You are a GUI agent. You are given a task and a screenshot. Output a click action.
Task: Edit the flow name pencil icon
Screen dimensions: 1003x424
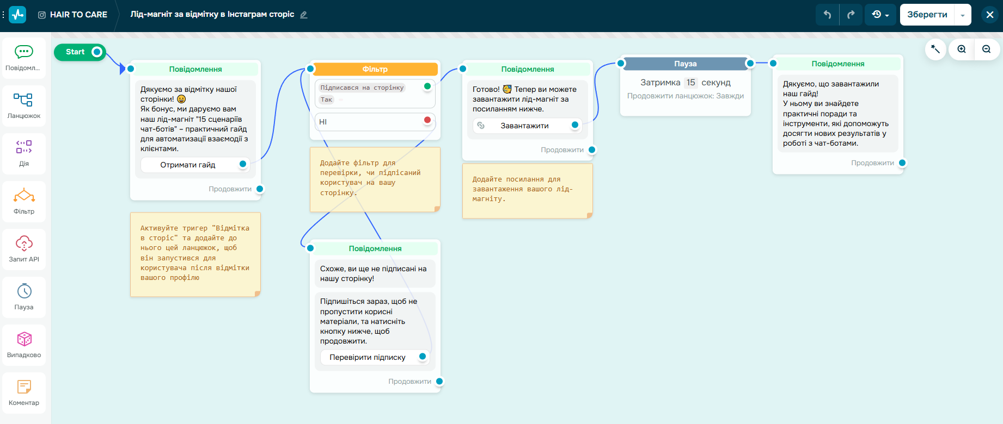(x=304, y=15)
